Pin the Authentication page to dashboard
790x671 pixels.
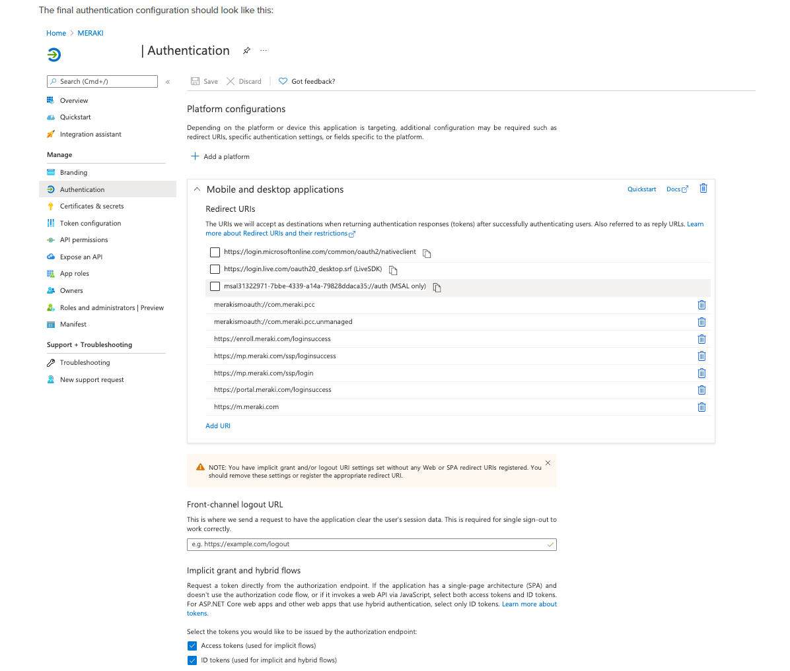coord(246,50)
